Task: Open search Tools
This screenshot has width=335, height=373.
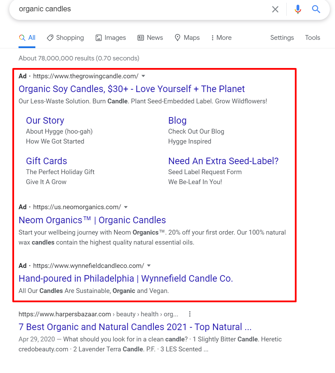Action: (x=312, y=37)
